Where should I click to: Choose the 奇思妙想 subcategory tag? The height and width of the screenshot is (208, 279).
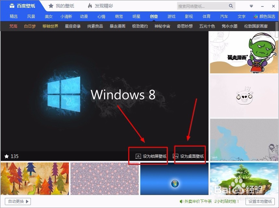[x=185, y=26]
